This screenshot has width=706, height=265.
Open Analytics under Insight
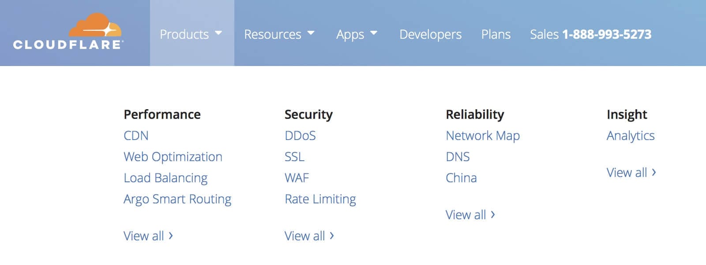pos(630,136)
